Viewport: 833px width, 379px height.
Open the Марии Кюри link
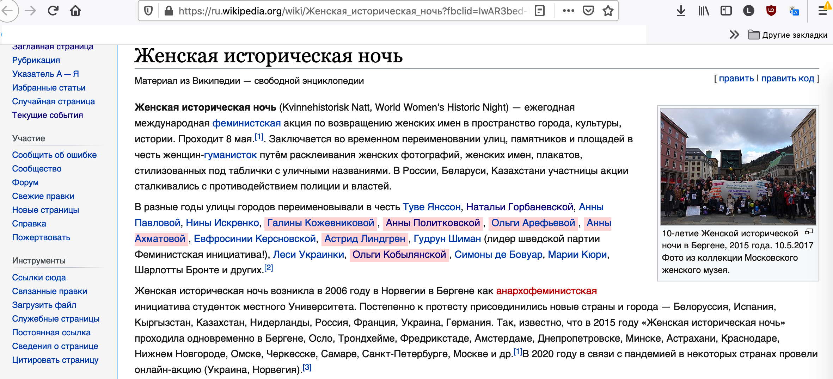click(577, 255)
